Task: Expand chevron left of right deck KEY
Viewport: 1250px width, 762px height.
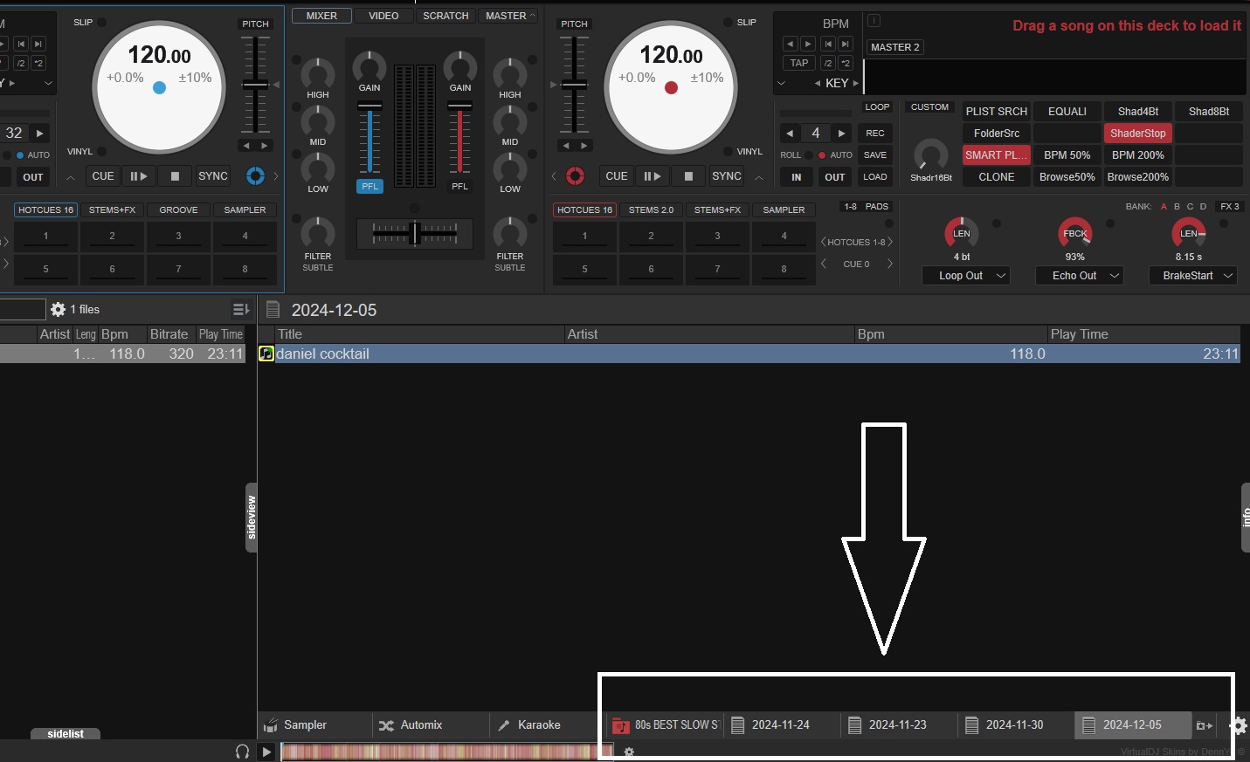Action: [x=781, y=83]
